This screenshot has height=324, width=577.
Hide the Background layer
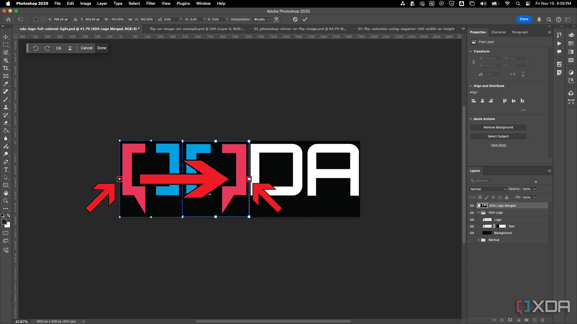point(472,233)
